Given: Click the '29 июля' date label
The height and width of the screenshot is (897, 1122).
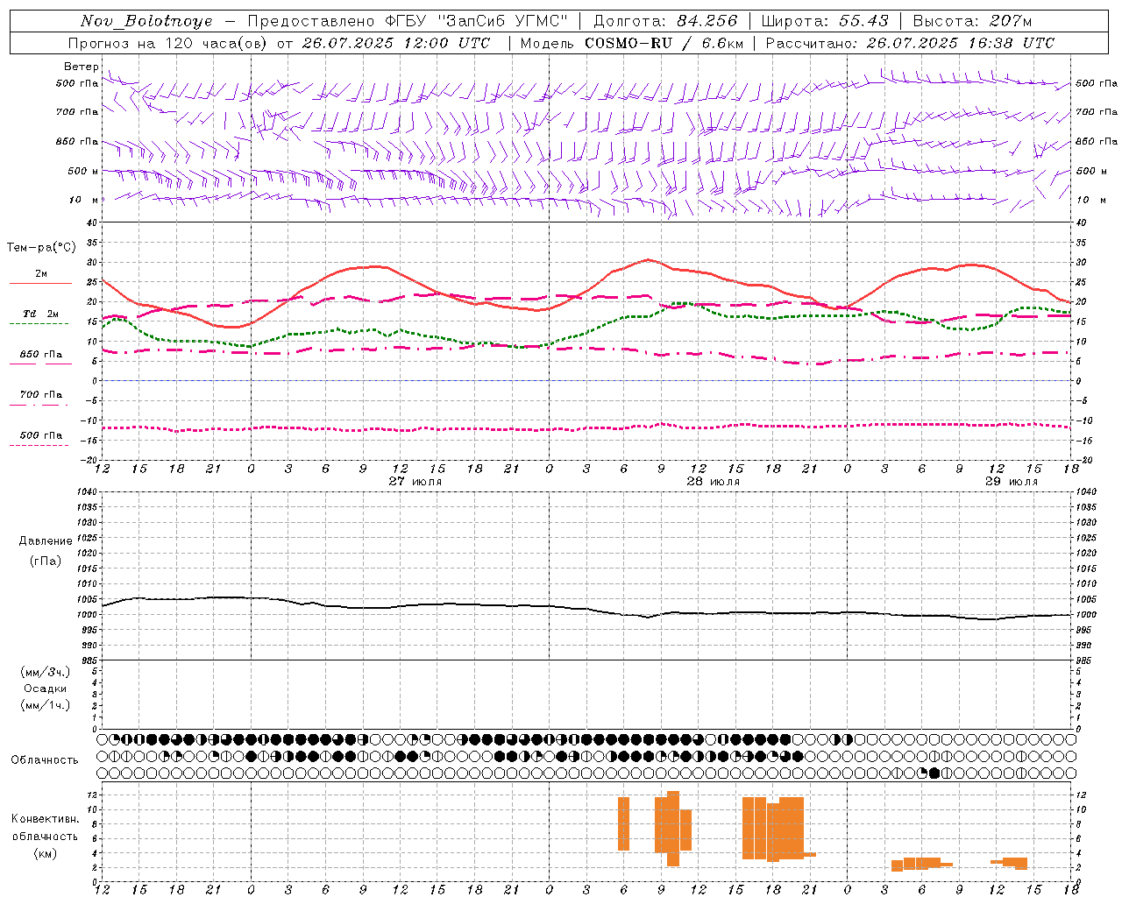Looking at the screenshot, I should pos(1012,482).
